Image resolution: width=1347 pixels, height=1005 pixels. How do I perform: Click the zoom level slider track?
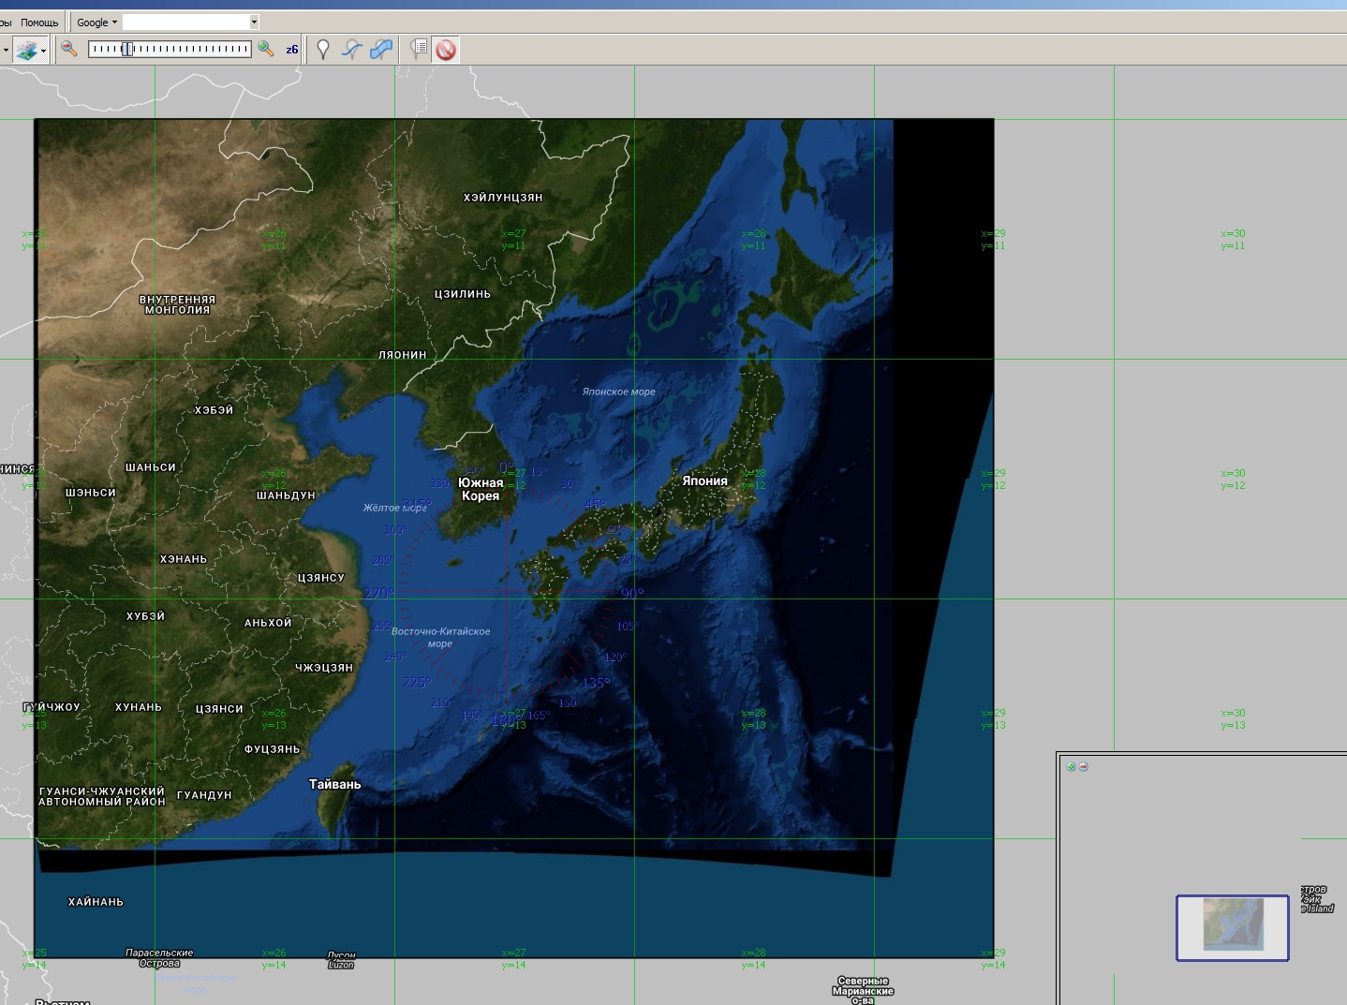click(187, 49)
